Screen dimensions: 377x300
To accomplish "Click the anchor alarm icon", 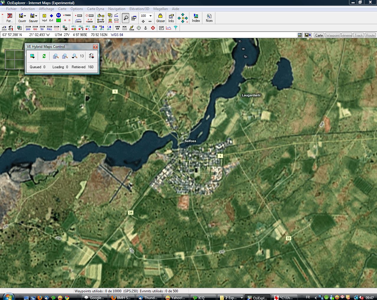I will [x=145, y=28].
